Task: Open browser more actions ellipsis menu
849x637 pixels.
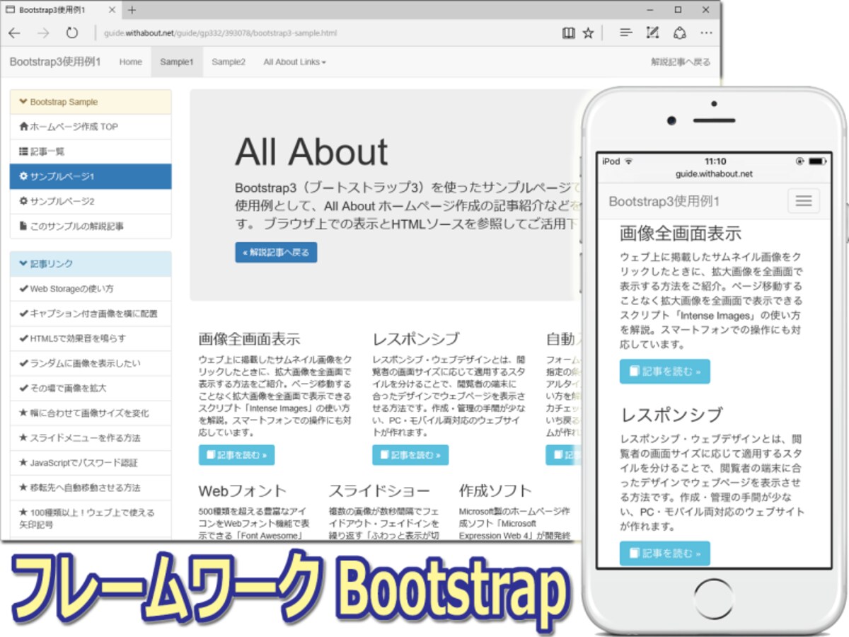Action: pos(706,33)
